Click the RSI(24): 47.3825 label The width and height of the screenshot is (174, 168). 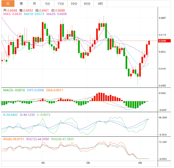[x=62, y=139]
